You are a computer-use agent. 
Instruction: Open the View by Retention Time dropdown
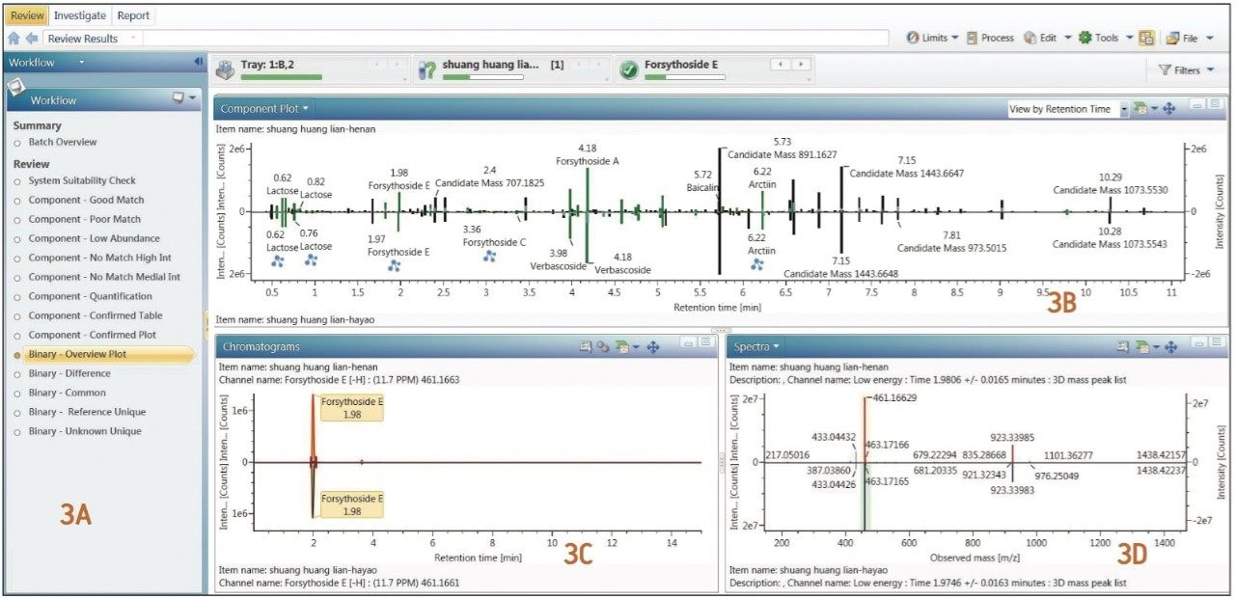1124,109
